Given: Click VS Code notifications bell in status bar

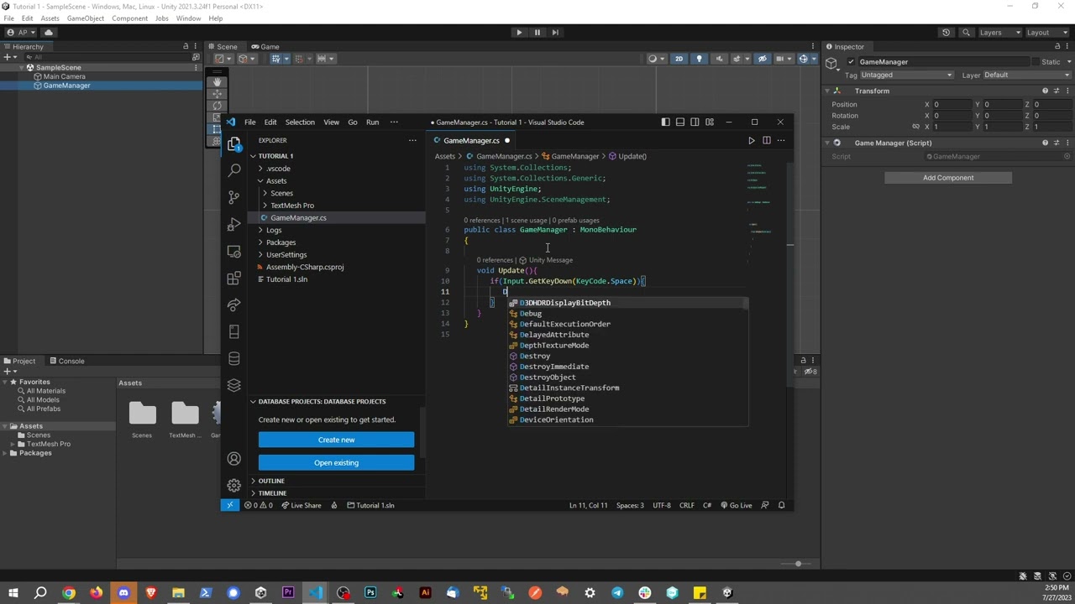Looking at the screenshot, I should pos(781,505).
